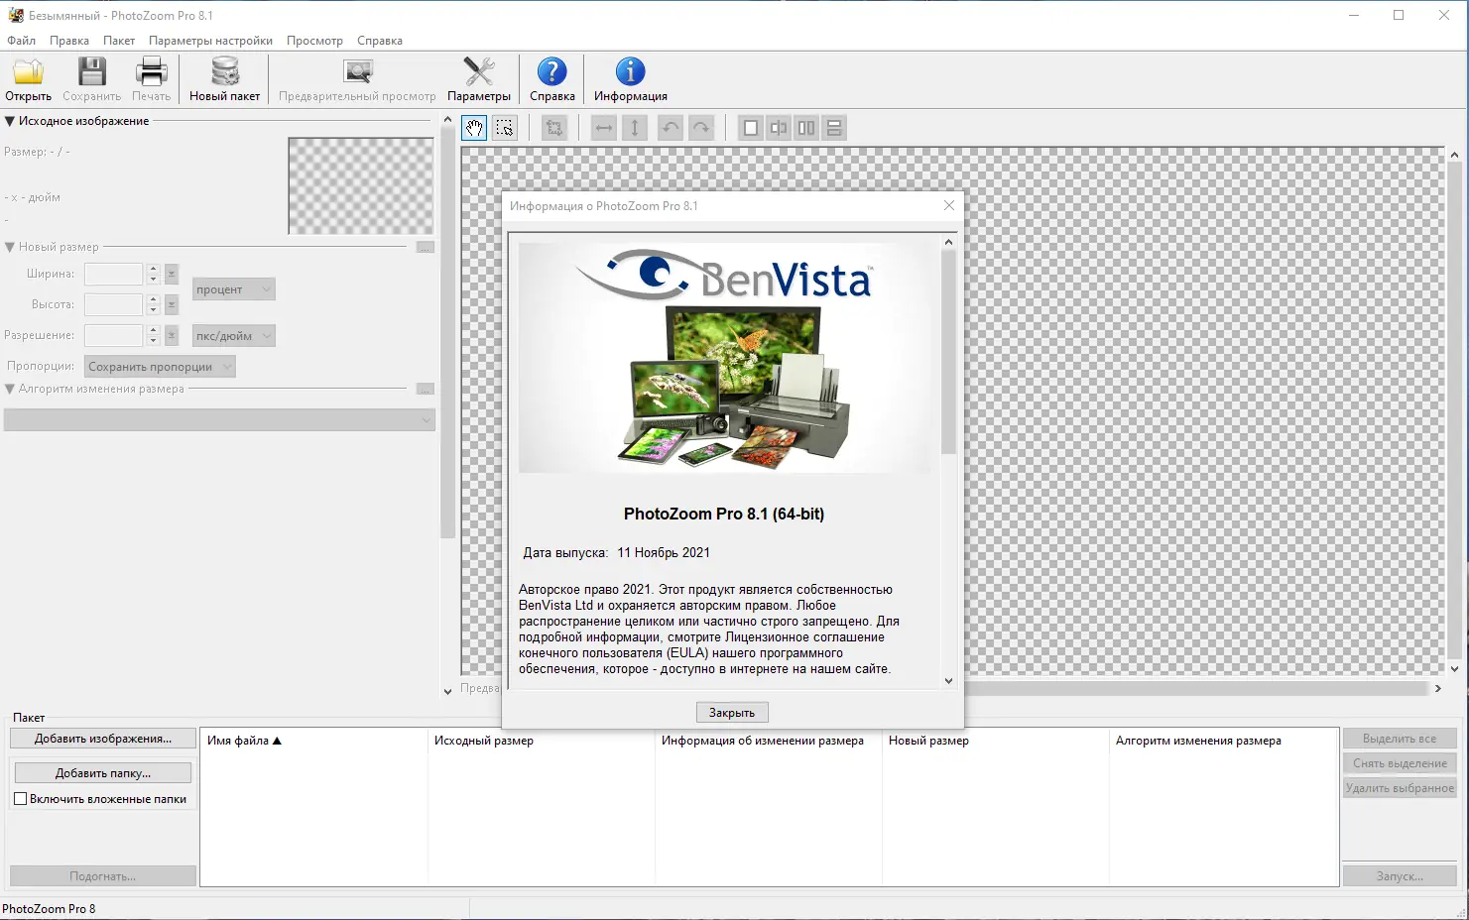The height and width of the screenshot is (920, 1469).
Task: Click the Закрыть button in dialog
Action: tap(732, 712)
